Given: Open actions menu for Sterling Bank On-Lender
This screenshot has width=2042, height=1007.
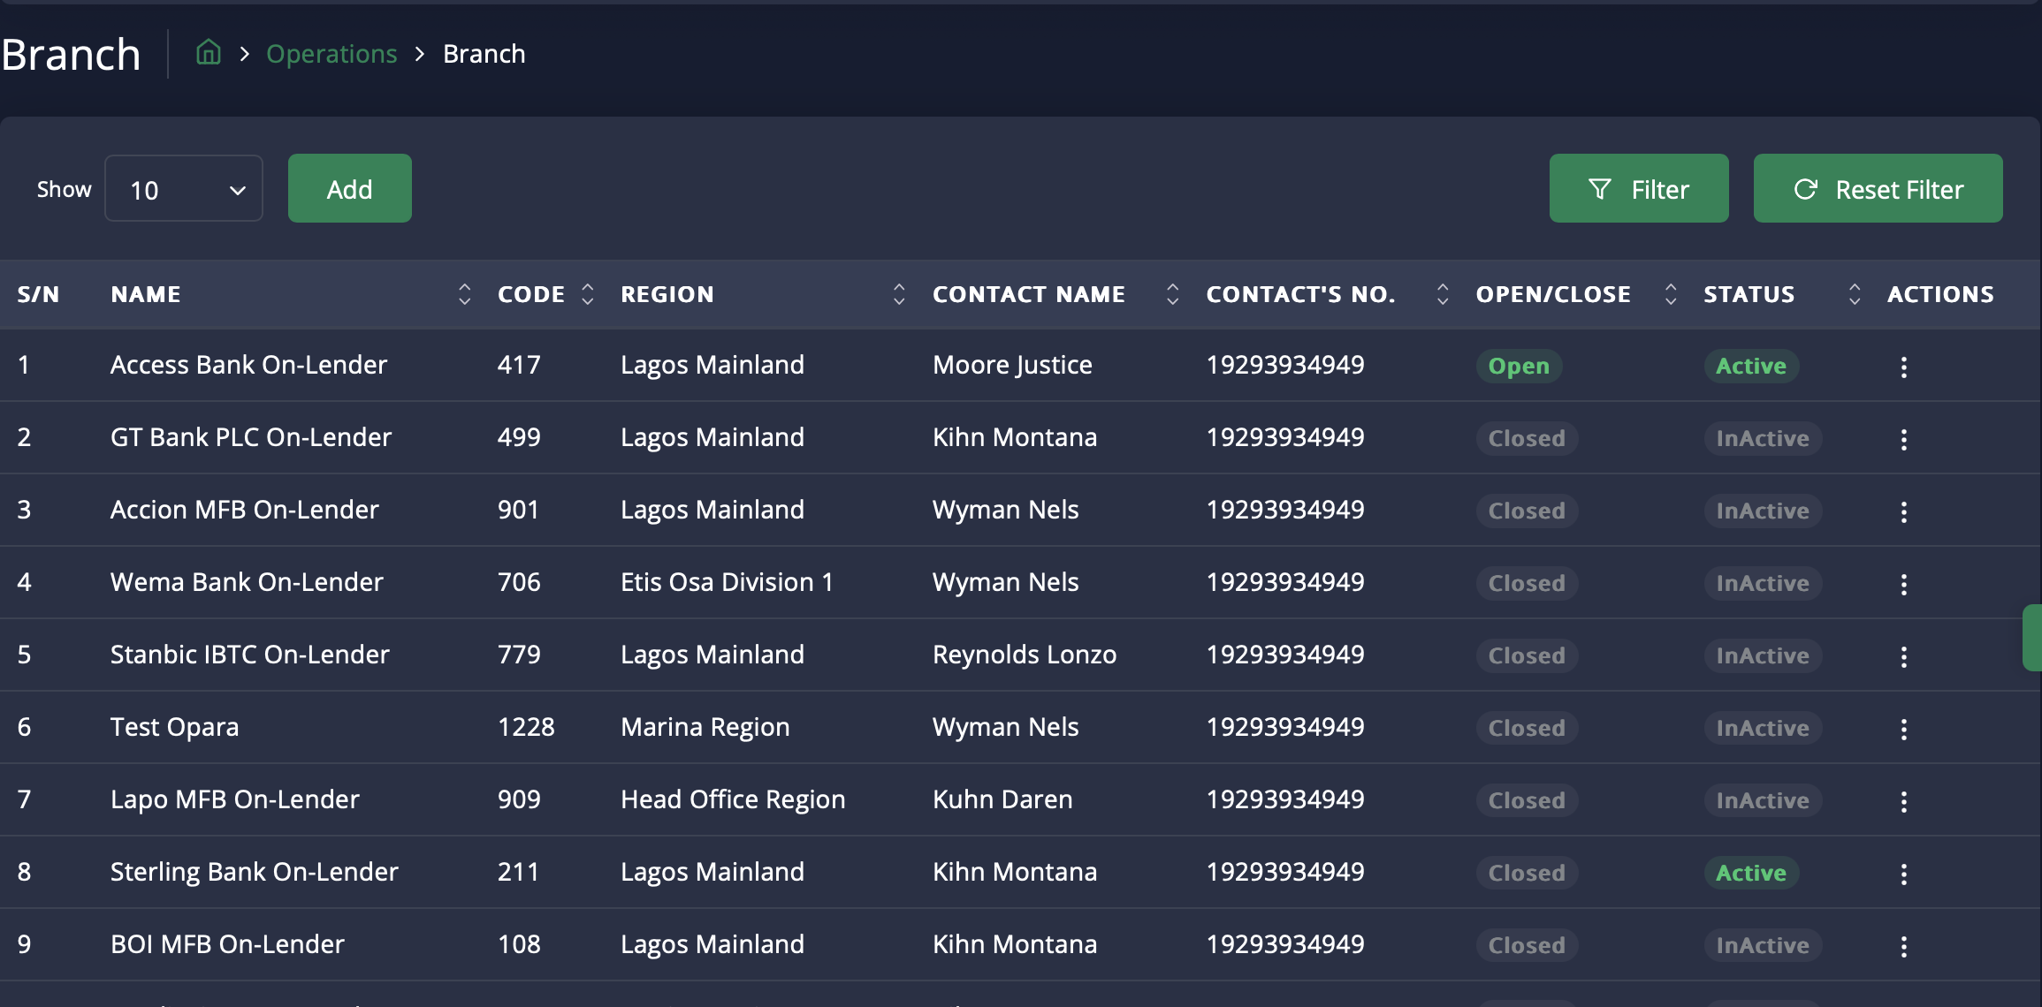Looking at the screenshot, I should tap(1903, 874).
